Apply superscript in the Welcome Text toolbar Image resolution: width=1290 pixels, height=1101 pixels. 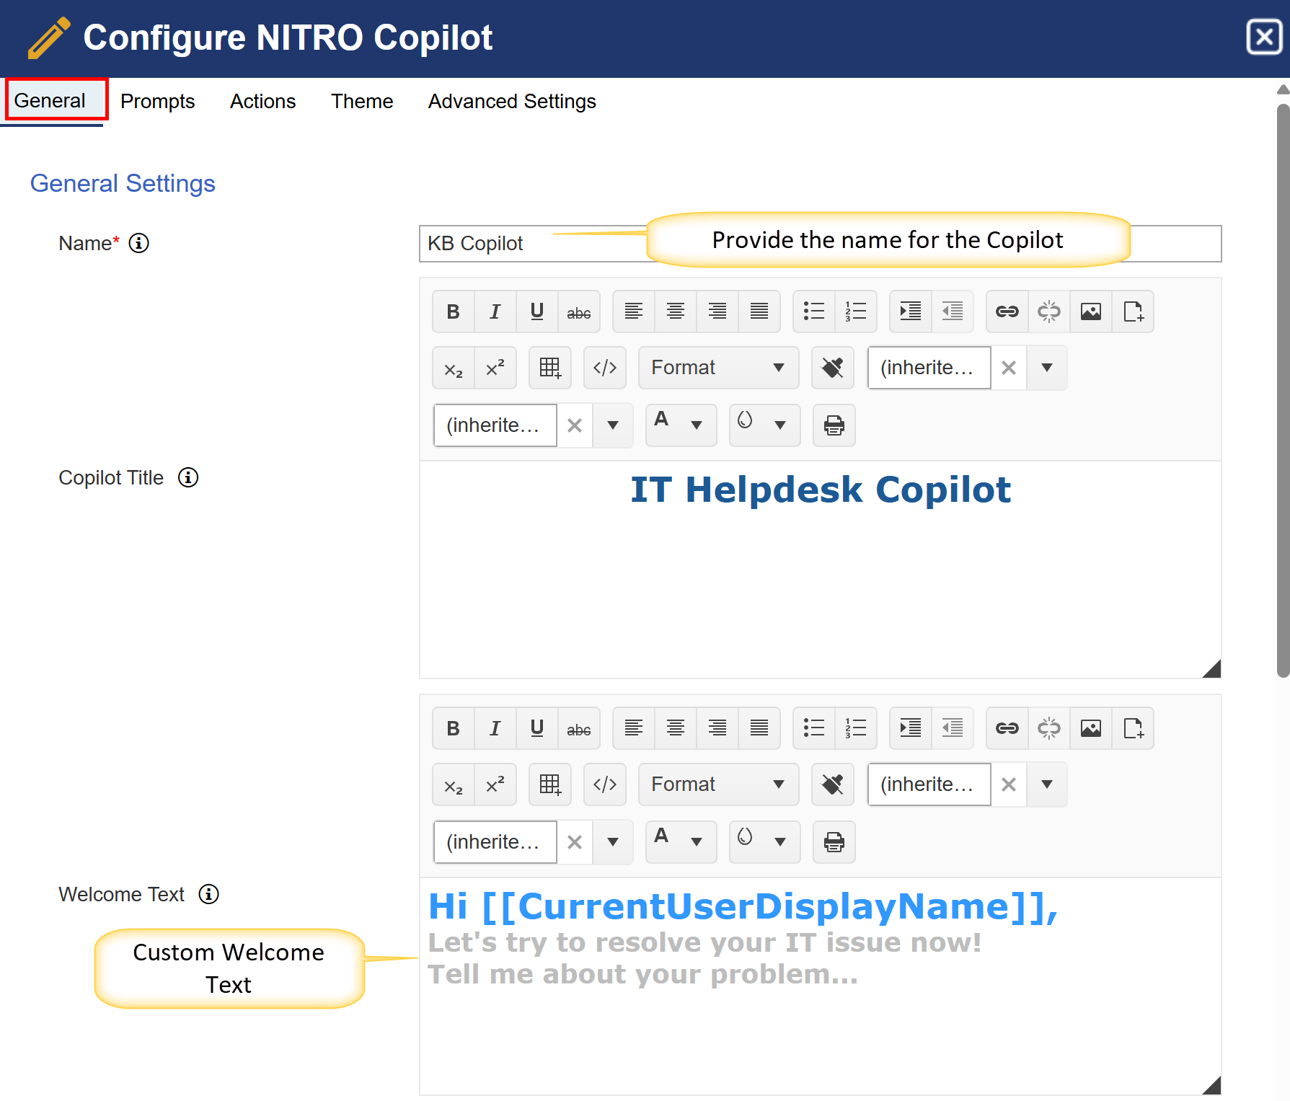click(x=495, y=784)
